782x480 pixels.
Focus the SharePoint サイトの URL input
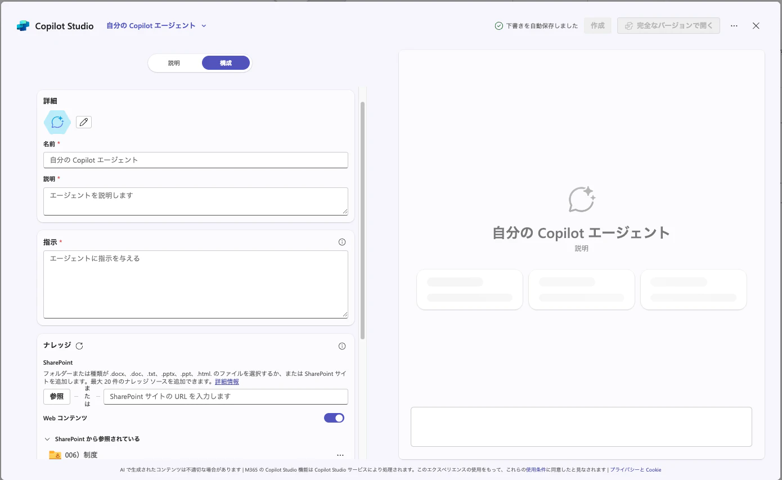(x=226, y=397)
